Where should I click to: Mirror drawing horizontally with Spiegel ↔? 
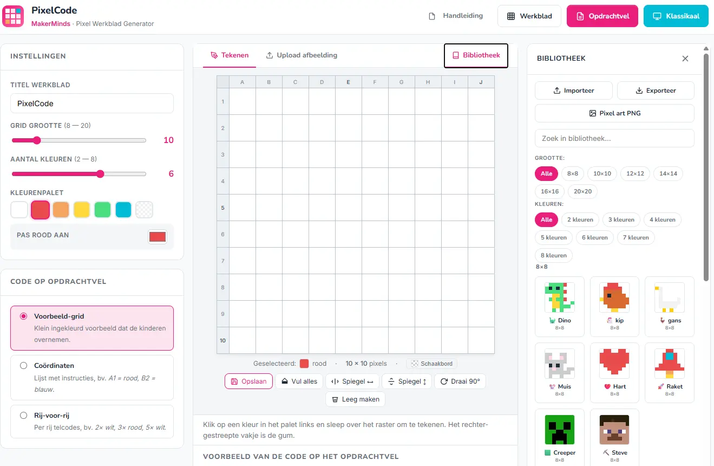click(x=352, y=381)
